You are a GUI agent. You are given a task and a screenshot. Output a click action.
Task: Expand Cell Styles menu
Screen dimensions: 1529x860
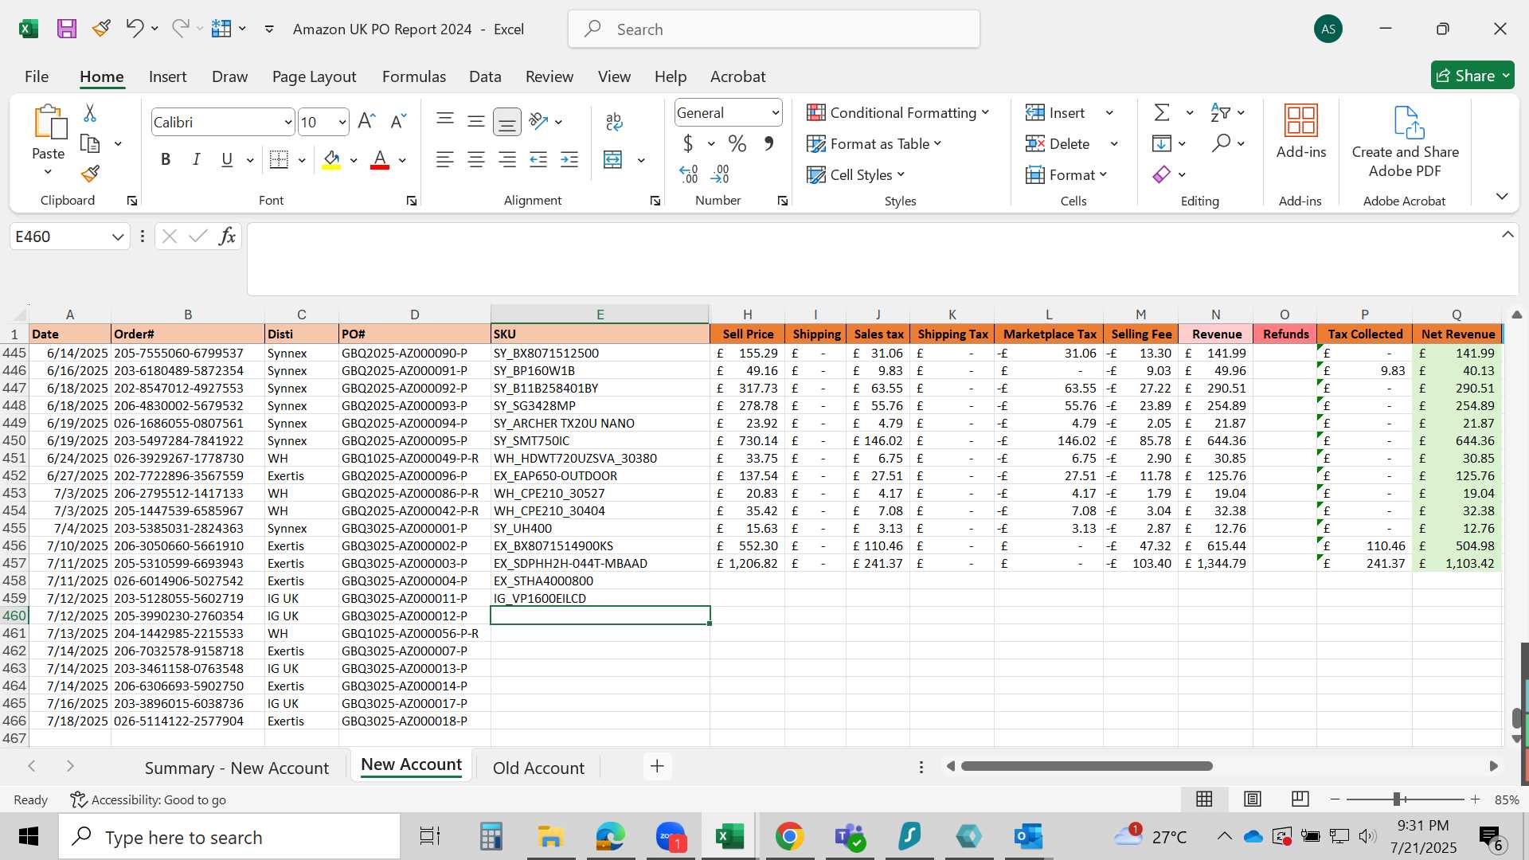coord(856,174)
